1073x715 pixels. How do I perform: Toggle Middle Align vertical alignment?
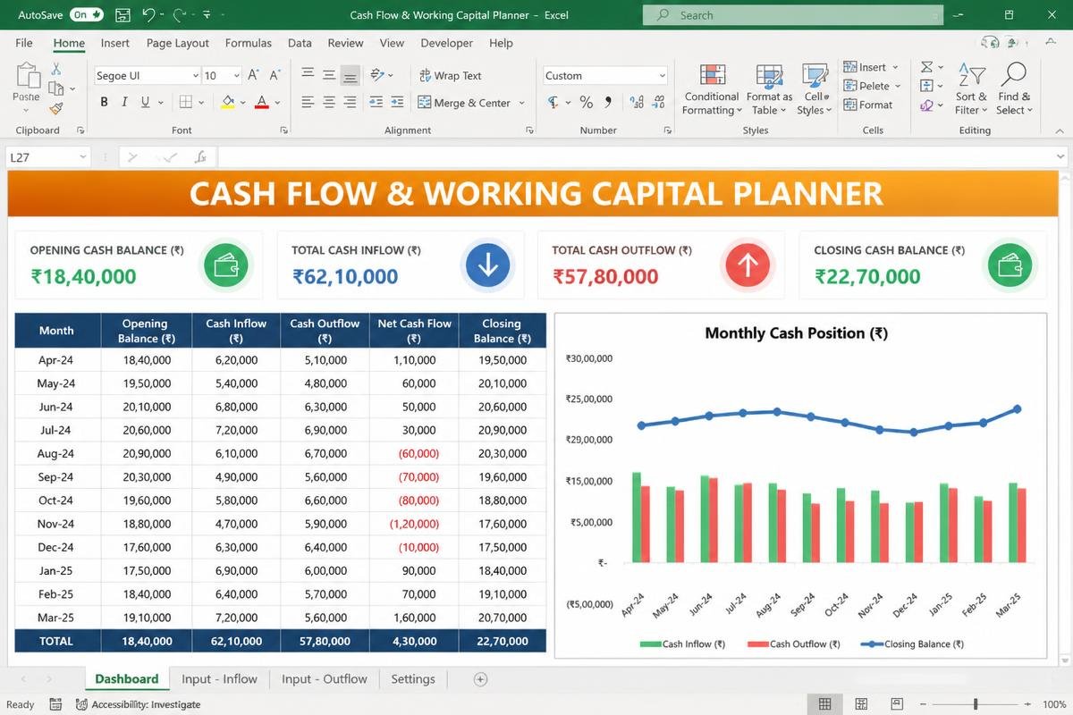[x=329, y=76]
